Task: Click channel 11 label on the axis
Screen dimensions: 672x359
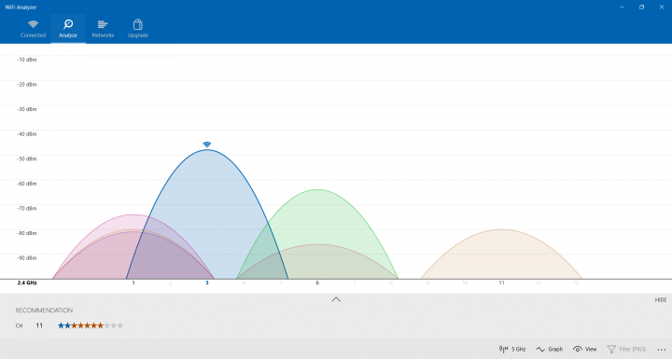Action: (x=501, y=283)
